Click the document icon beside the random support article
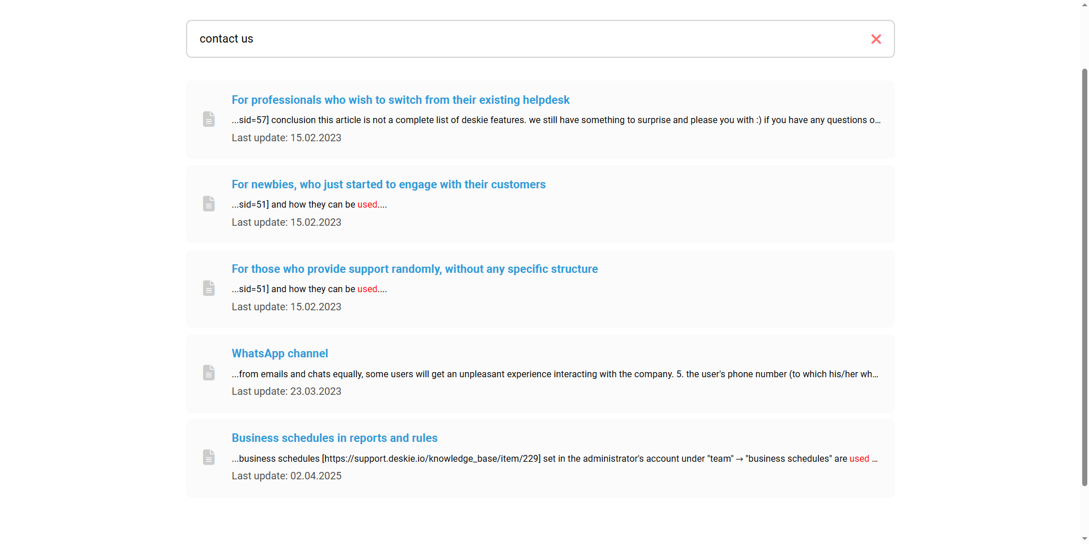The width and height of the screenshot is (1089, 544). tap(209, 288)
